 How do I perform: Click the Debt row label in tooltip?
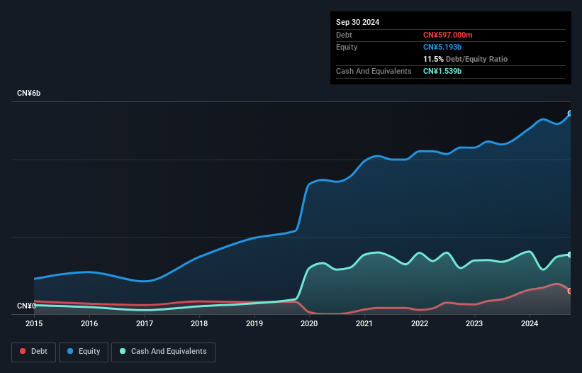(344, 35)
